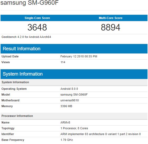
Task: Click the 'Model' row label
Action: tap(6, 95)
